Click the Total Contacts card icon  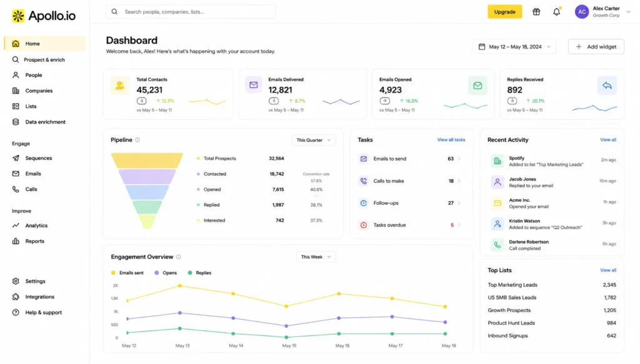[x=120, y=85]
